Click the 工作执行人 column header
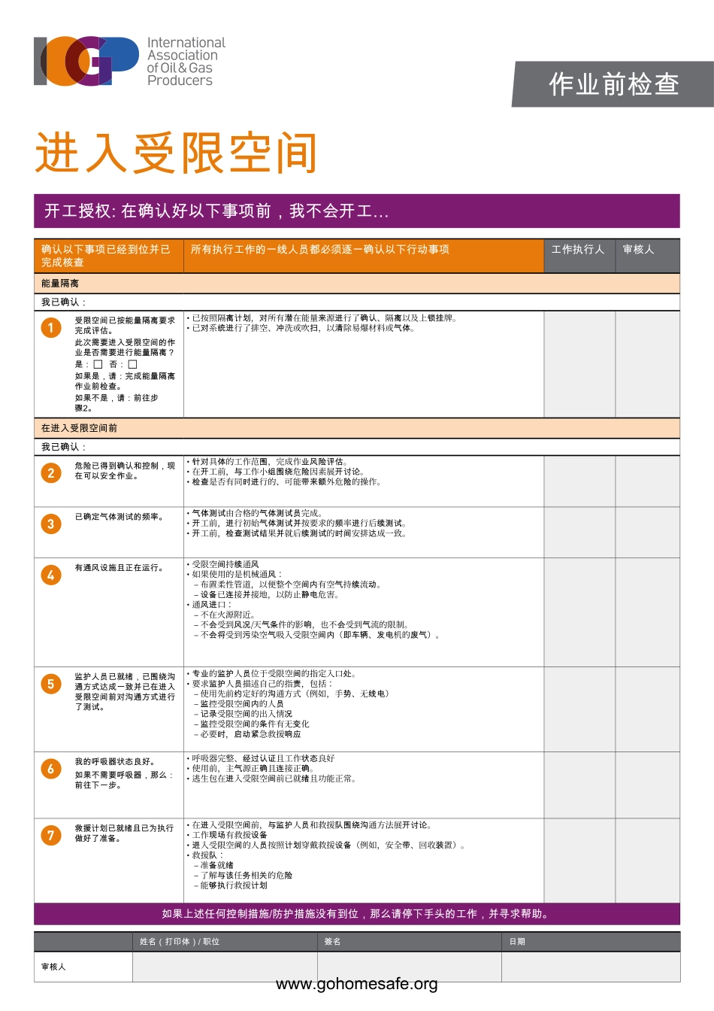Image resolution: width=714 pixels, height=1011 pixels. click(579, 256)
